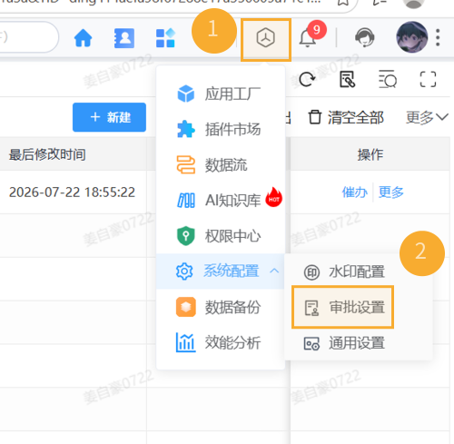Click the gear 系统配置 icon

(x=184, y=271)
